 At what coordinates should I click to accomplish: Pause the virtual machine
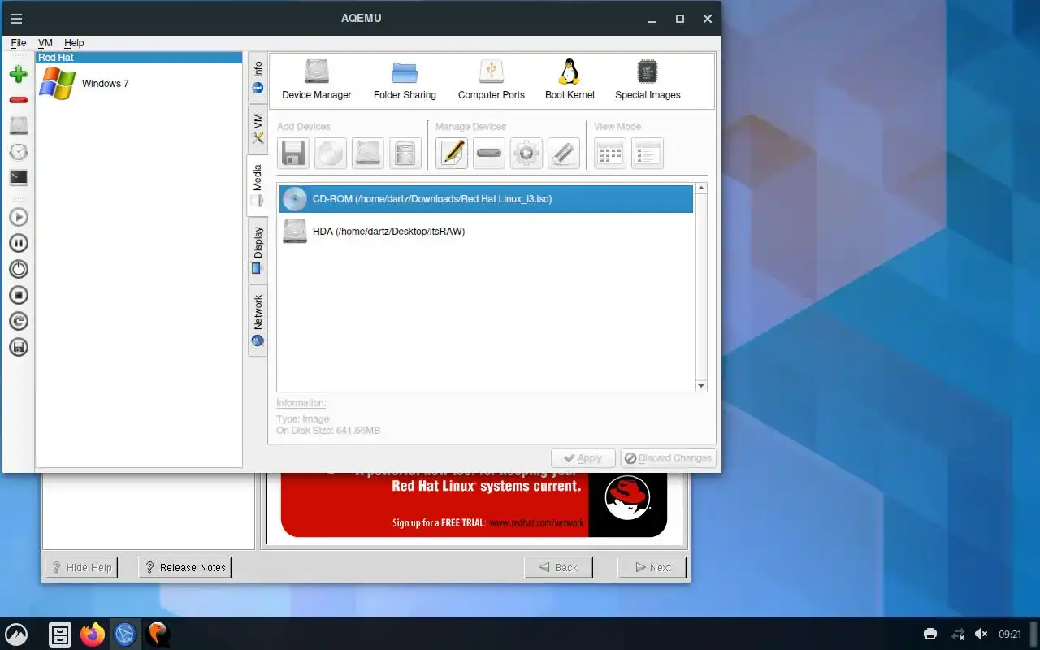pos(18,243)
